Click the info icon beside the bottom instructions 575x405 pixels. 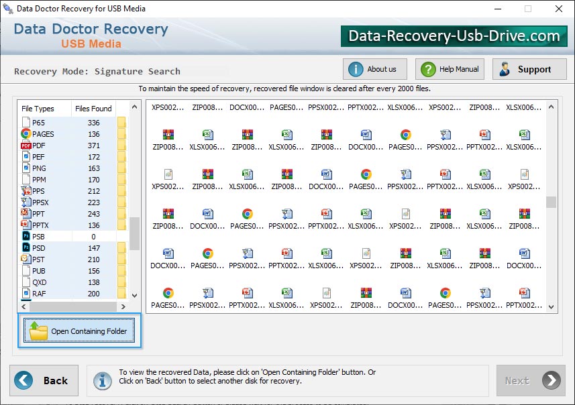[x=102, y=380]
